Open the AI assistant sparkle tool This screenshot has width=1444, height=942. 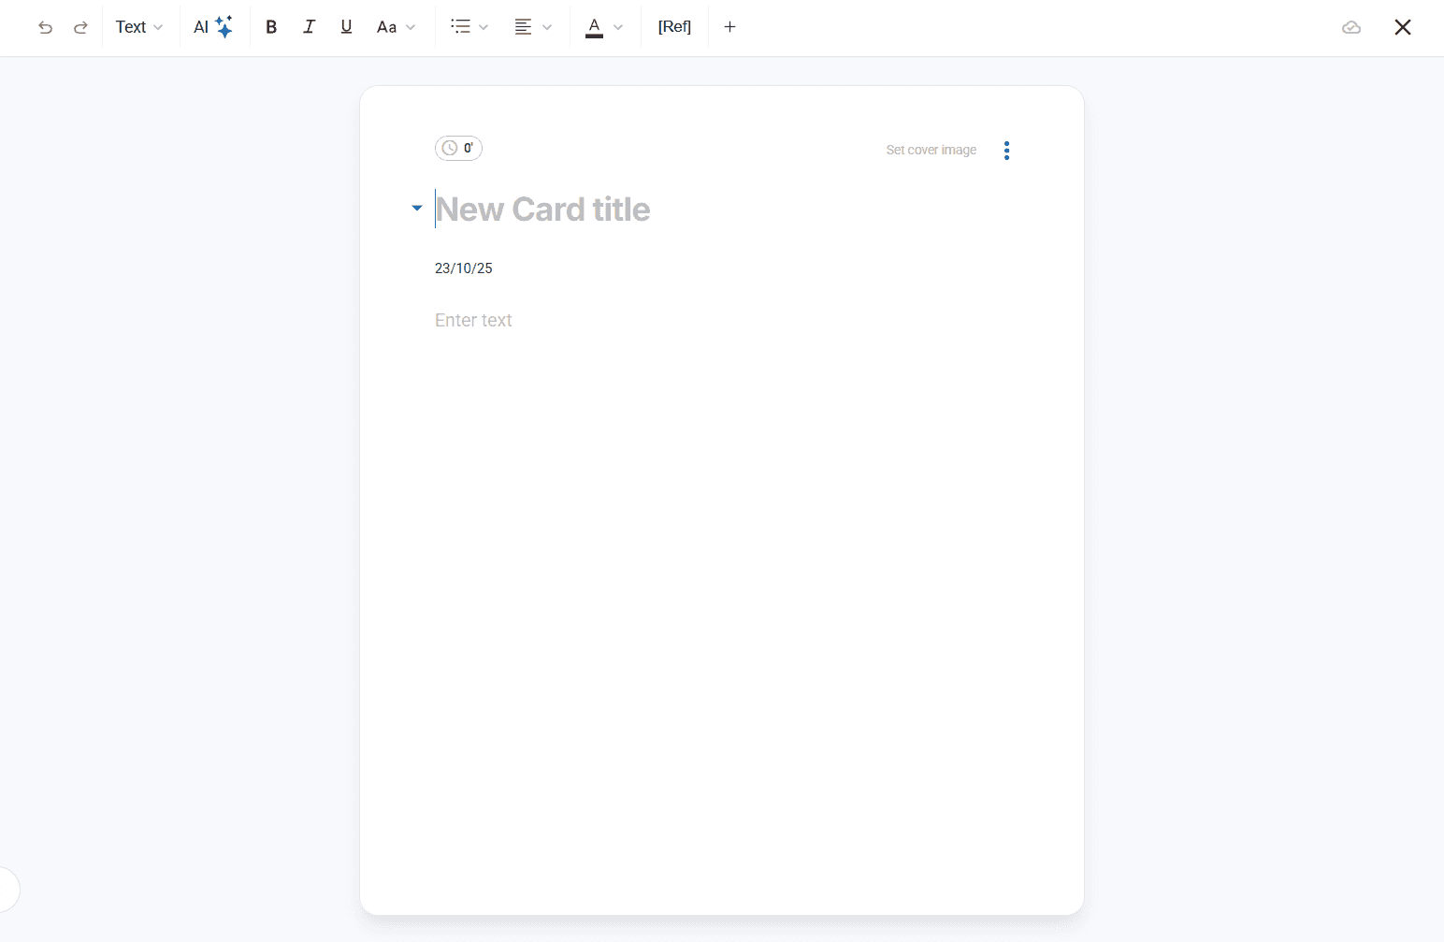pos(213,27)
